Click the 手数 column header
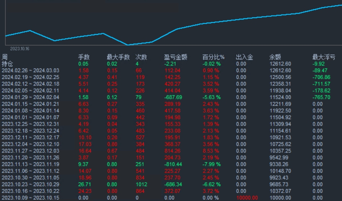 pos(84,57)
